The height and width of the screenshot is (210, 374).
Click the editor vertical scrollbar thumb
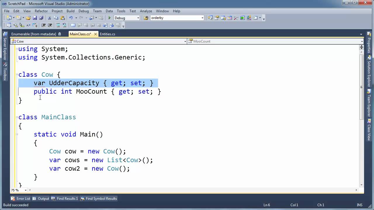(x=361, y=87)
